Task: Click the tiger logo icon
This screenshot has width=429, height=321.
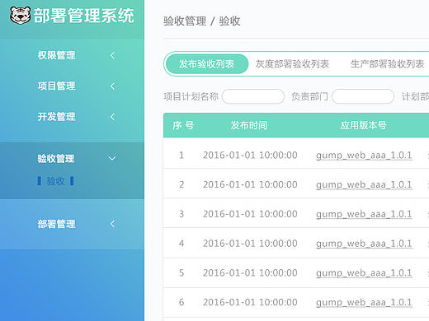Action: pos(20,15)
